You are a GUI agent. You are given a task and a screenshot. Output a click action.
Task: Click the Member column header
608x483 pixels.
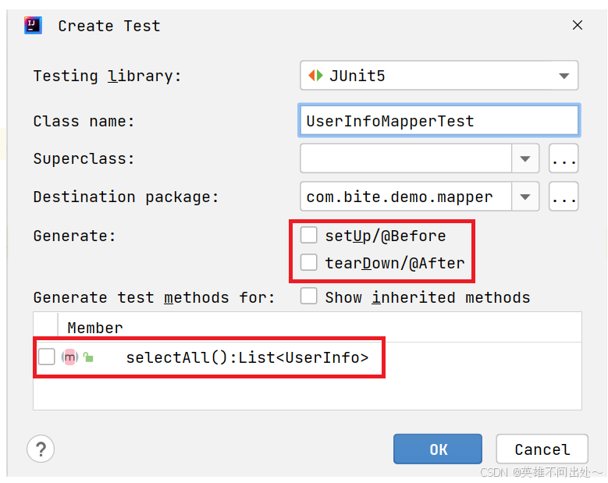pyautogui.click(x=95, y=328)
